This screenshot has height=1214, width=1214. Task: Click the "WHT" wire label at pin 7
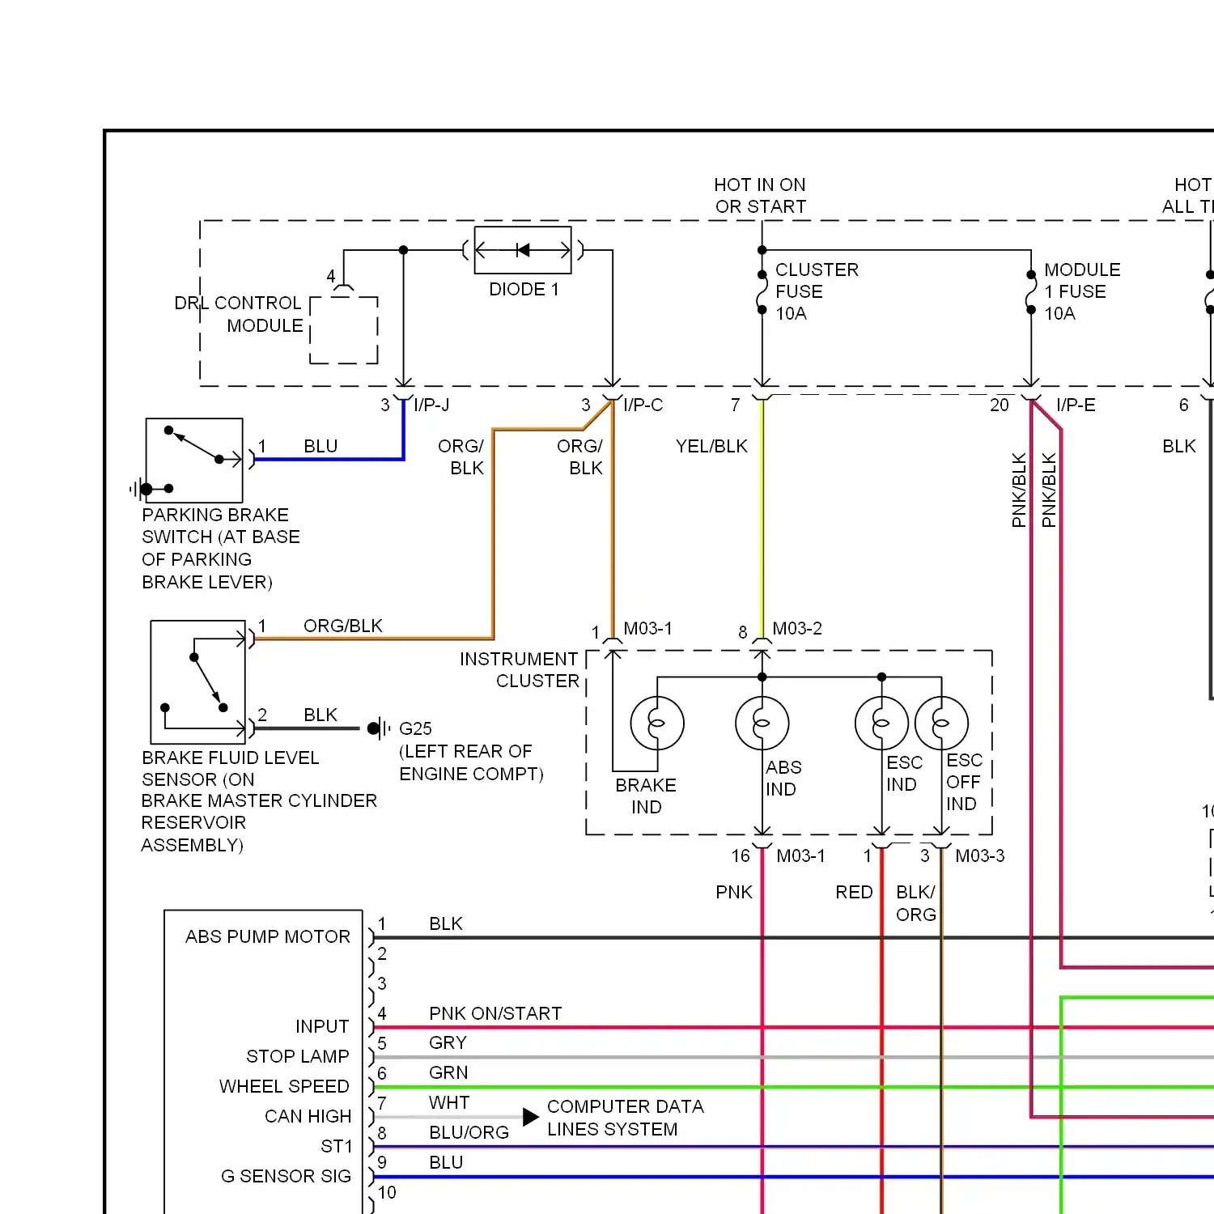coord(449,1102)
